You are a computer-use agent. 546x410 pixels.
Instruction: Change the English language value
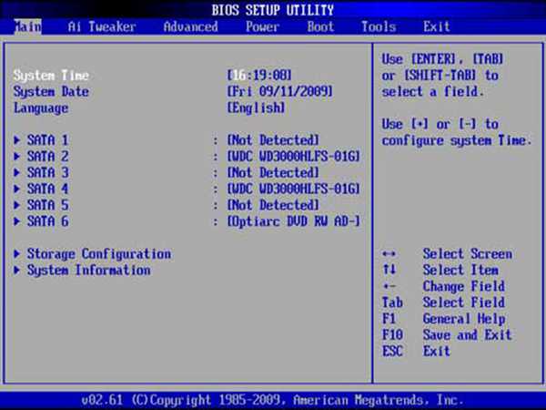[256, 108]
